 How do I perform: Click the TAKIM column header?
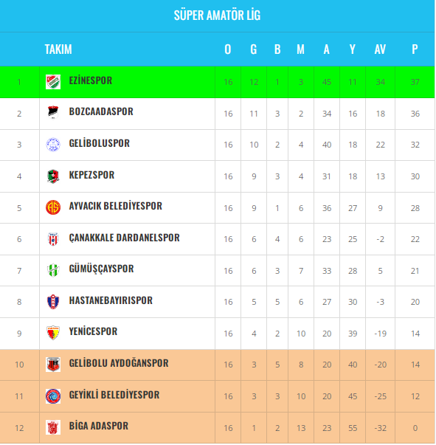pos(58,49)
